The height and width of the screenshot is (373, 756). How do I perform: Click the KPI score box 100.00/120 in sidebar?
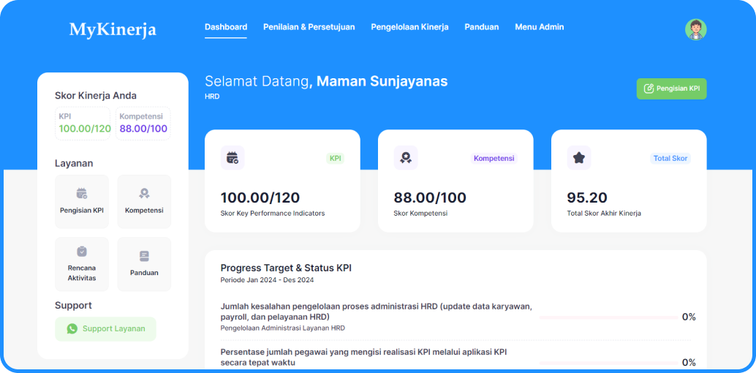[84, 124]
